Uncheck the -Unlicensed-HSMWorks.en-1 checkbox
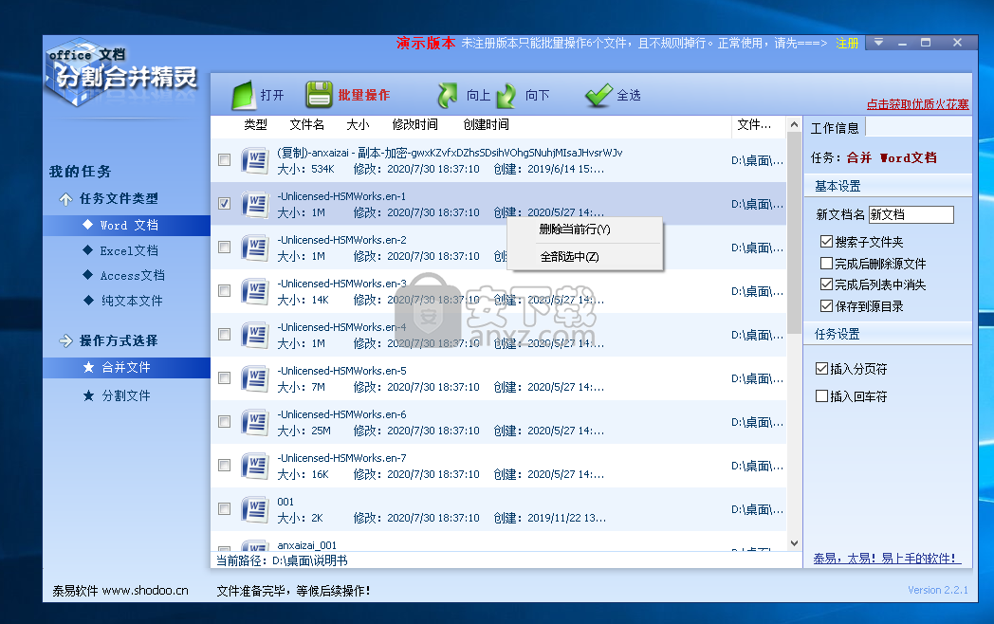Viewport: 994px width, 624px height. click(224, 204)
